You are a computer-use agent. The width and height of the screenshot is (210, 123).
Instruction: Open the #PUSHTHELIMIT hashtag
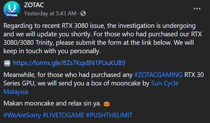(109, 115)
